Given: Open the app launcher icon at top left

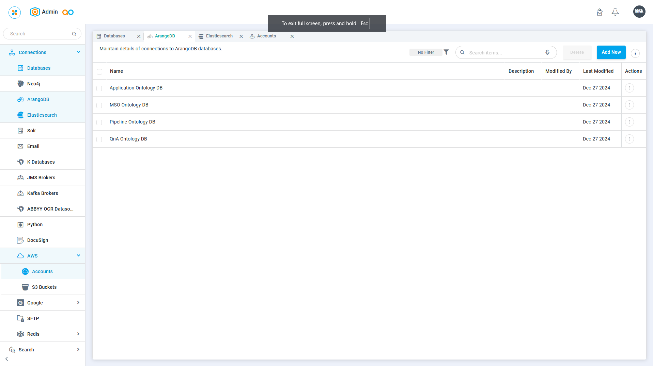Looking at the screenshot, I should tap(14, 12).
